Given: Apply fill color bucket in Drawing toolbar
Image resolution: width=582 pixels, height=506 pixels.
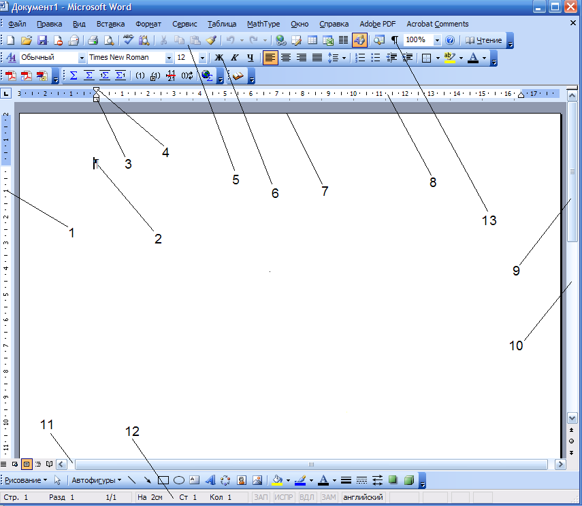Looking at the screenshot, I should [277, 480].
